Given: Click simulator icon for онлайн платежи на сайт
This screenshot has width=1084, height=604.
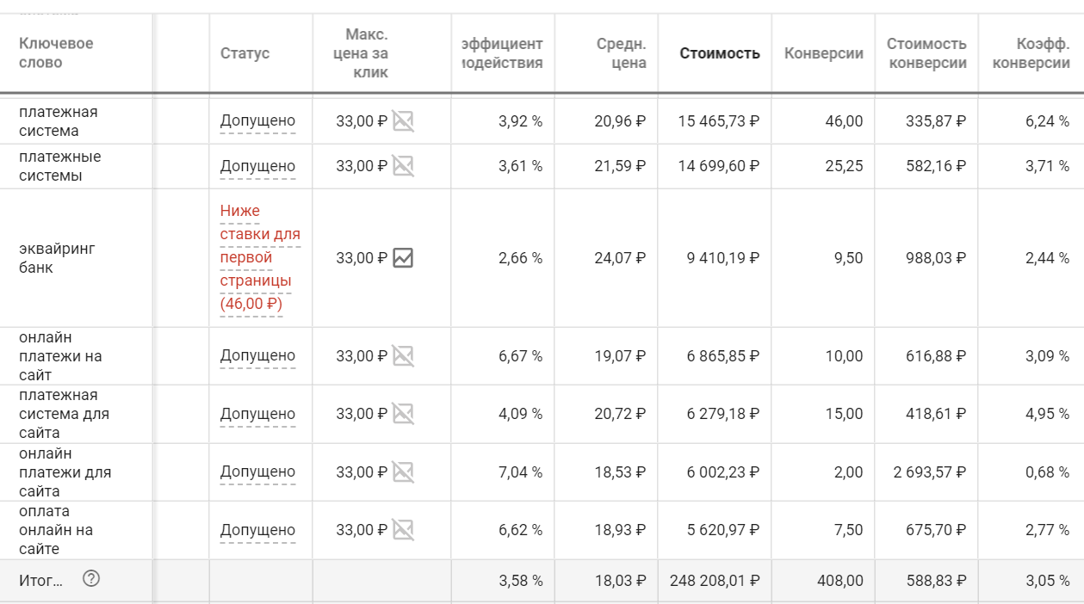Looking at the screenshot, I should tap(403, 356).
